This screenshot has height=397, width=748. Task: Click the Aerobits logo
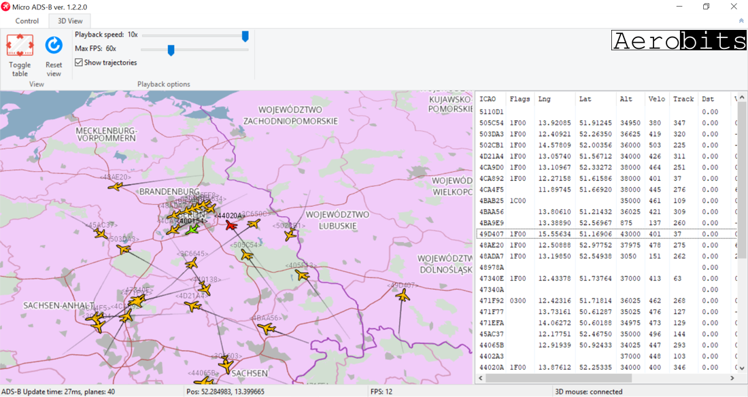coord(678,41)
